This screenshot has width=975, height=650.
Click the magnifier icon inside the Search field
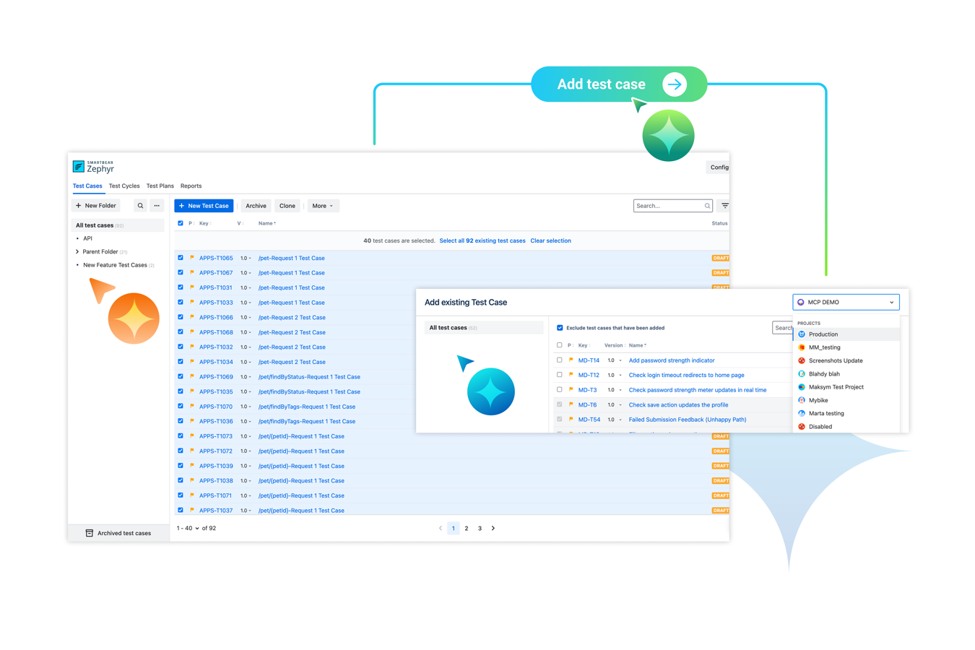pyautogui.click(x=707, y=206)
